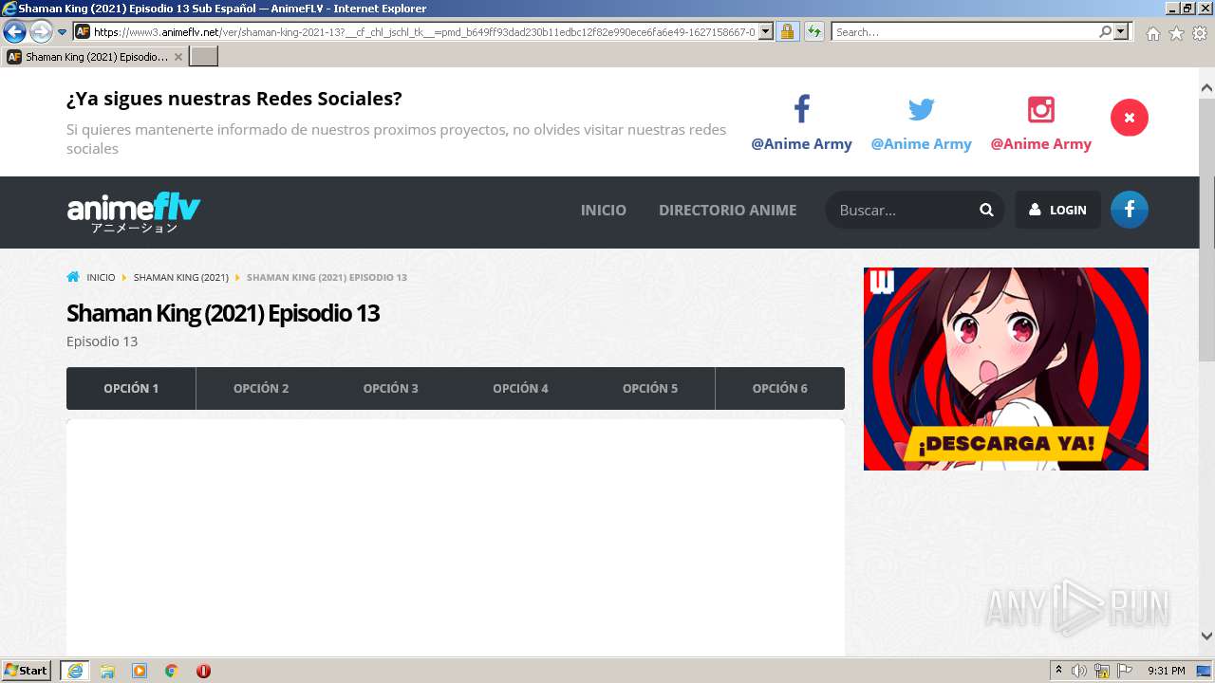Open INICIO in the navigation bar
Screen dimensions: 1215x683
[604, 211]
